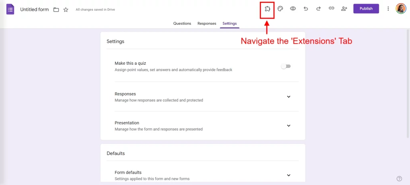Viewport: 410px width, 185px height.
Task: Add collaborators via person-plus icon
Action: click(344, 9)
